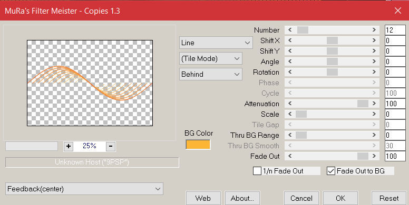Click the Angle value field
The image size is (409, 205).
pyautogui.click(x=395, y=61)
